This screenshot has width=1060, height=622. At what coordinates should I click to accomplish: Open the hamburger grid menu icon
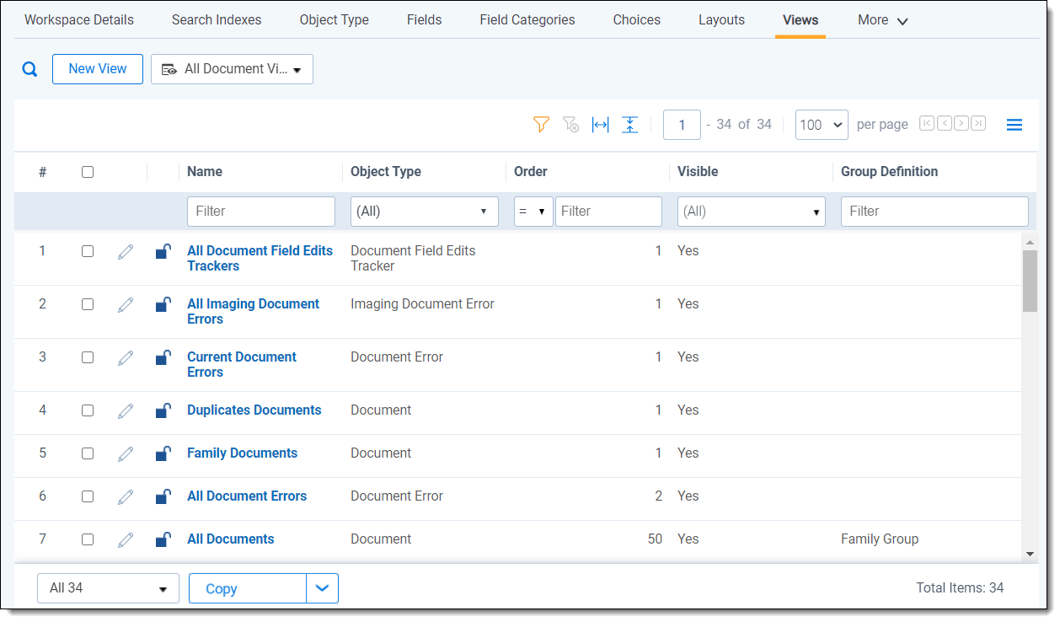coord(1014,125)
